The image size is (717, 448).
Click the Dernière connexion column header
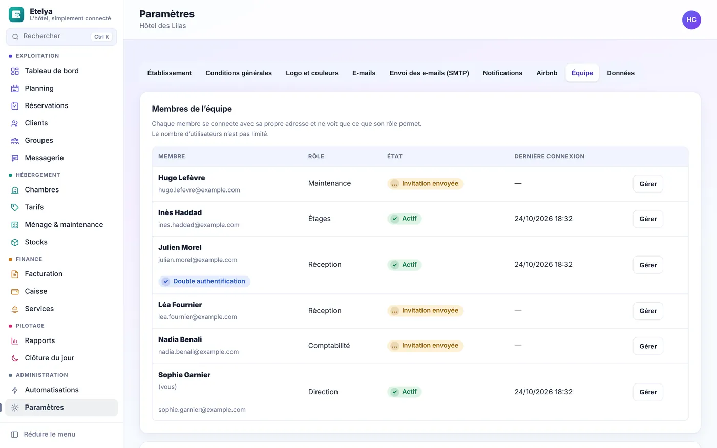click(549, 156)
